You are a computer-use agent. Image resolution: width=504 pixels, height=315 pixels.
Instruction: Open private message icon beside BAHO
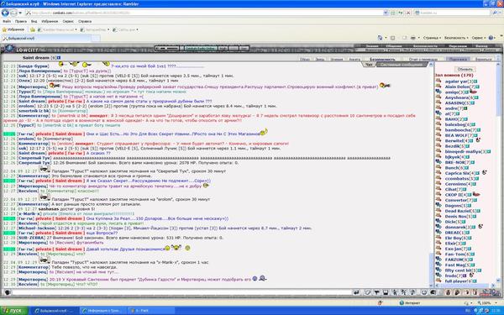pyautogui.click(x=438, y=119)
